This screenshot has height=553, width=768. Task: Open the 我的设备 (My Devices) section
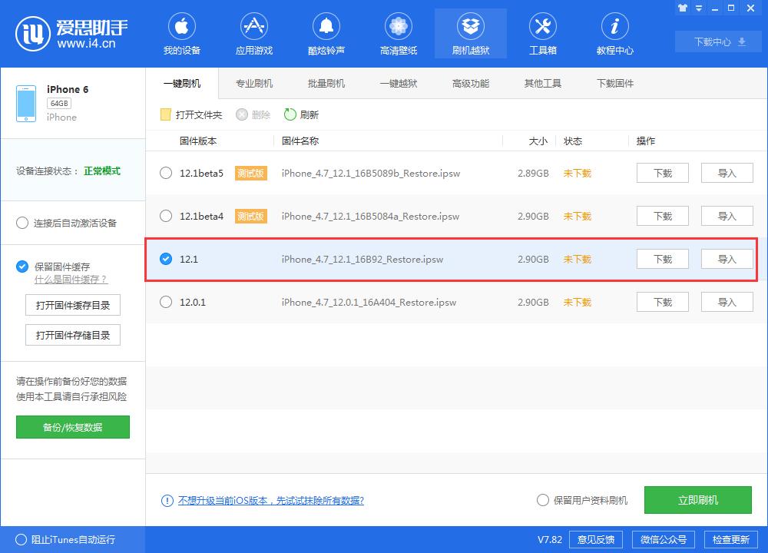pyautogui.click(x=181, y=33)
